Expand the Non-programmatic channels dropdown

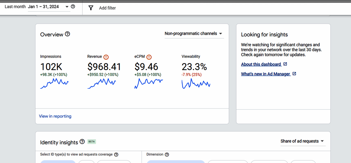tap(194, 34)
